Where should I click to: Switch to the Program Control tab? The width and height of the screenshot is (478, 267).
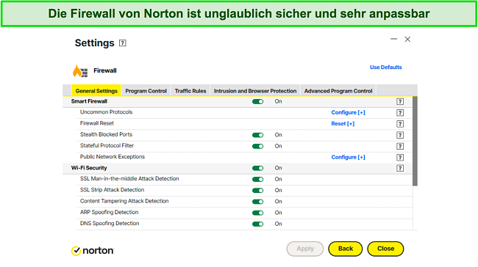[146, 91]
